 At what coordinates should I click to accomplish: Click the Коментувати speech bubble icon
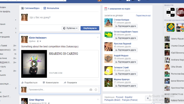pos(44,83)
